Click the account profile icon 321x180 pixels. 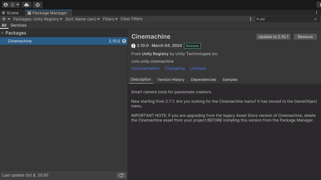(6, 5)
